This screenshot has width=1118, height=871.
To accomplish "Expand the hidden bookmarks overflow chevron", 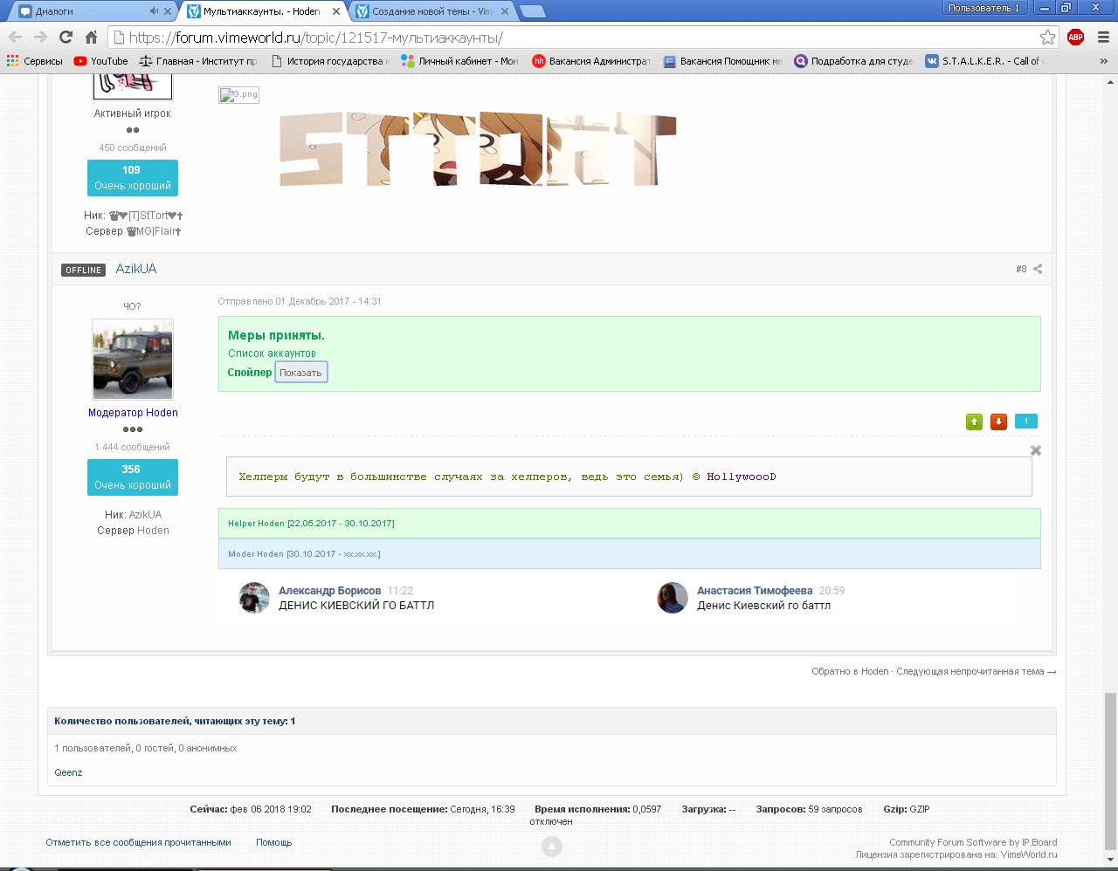I will pyautogui.click(x=1103, y=61).
